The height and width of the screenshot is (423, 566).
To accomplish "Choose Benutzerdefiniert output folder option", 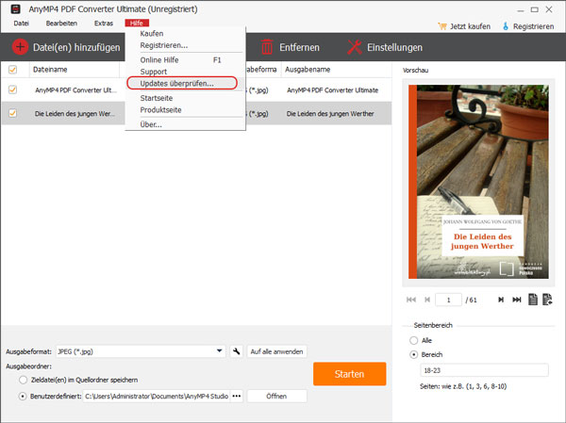I will coord(23,397).
